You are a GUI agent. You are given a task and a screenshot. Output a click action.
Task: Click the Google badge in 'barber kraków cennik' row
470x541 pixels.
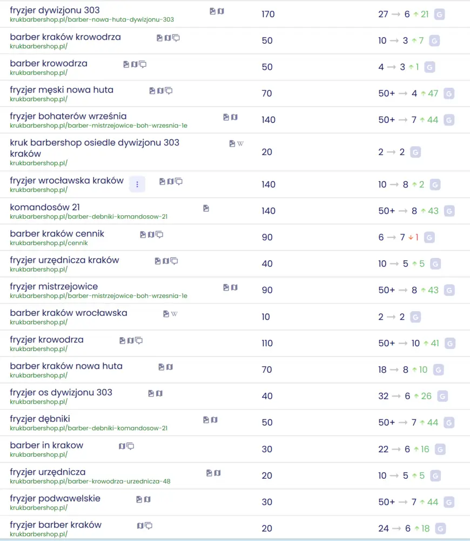coord(429,237)
